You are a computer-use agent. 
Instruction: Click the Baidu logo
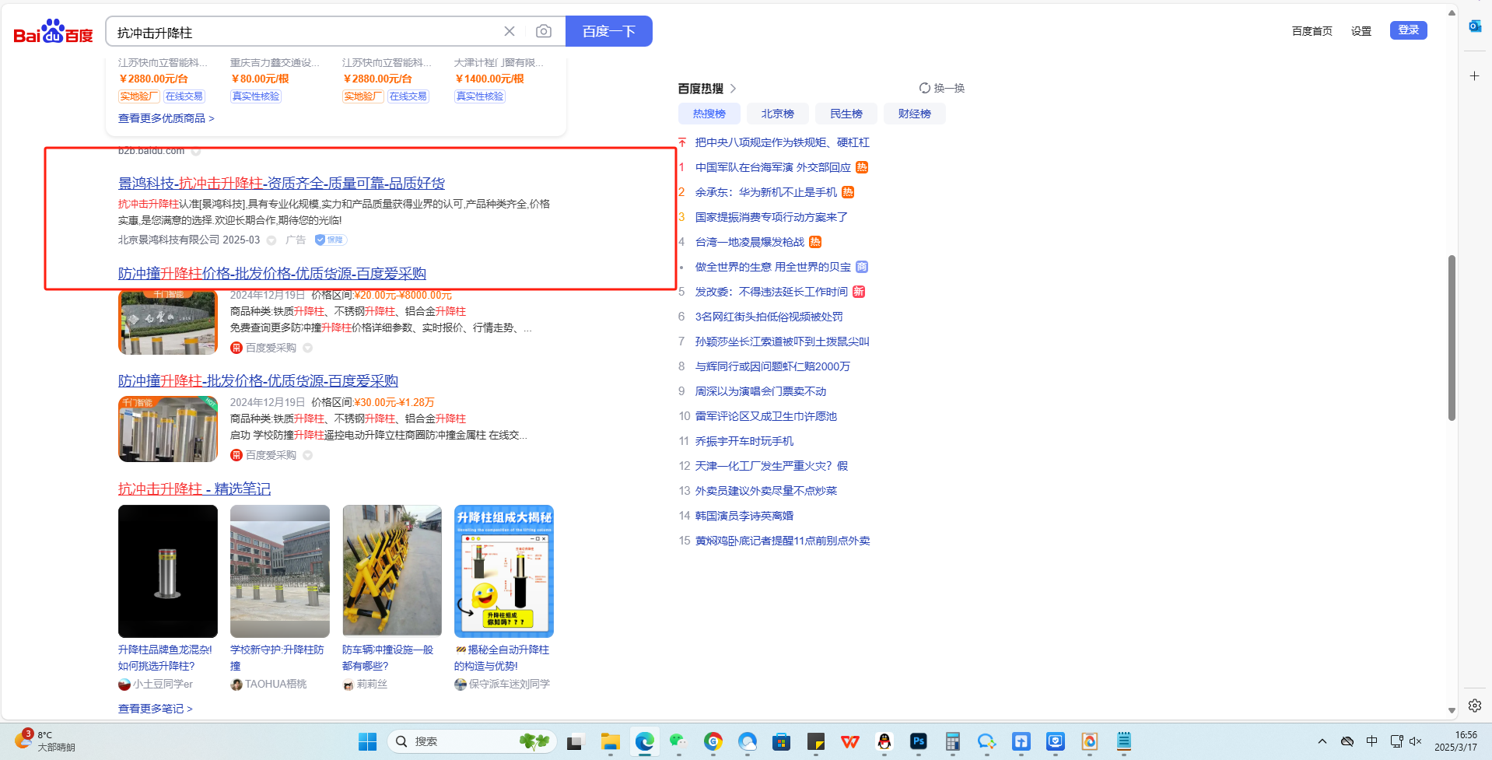pyautogui.click(x=53, y=32)
